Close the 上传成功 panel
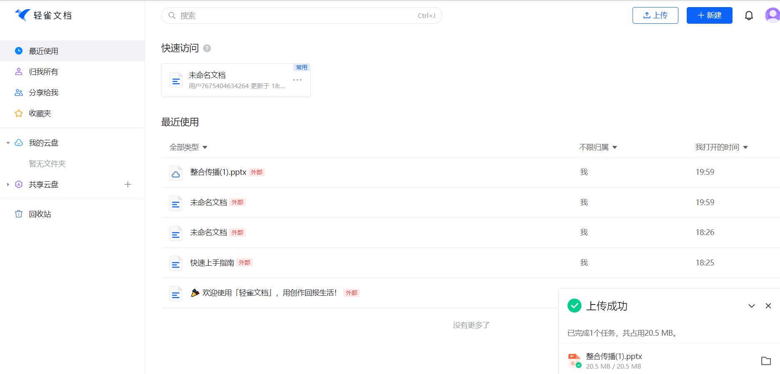780x374 pixels. (x=768, y=306)
